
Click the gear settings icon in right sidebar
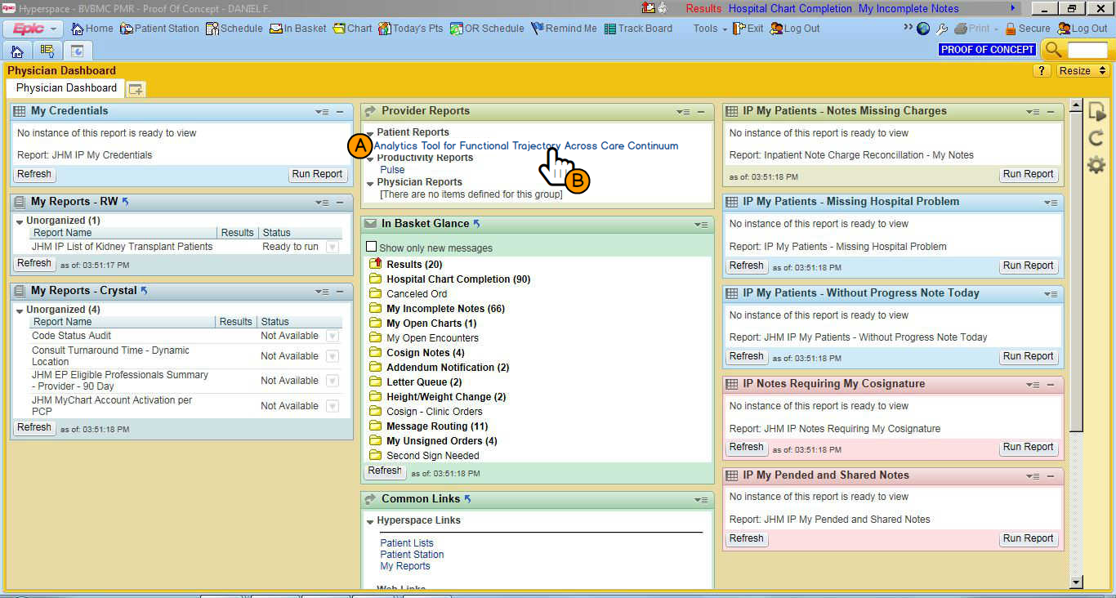[1096, 165]
